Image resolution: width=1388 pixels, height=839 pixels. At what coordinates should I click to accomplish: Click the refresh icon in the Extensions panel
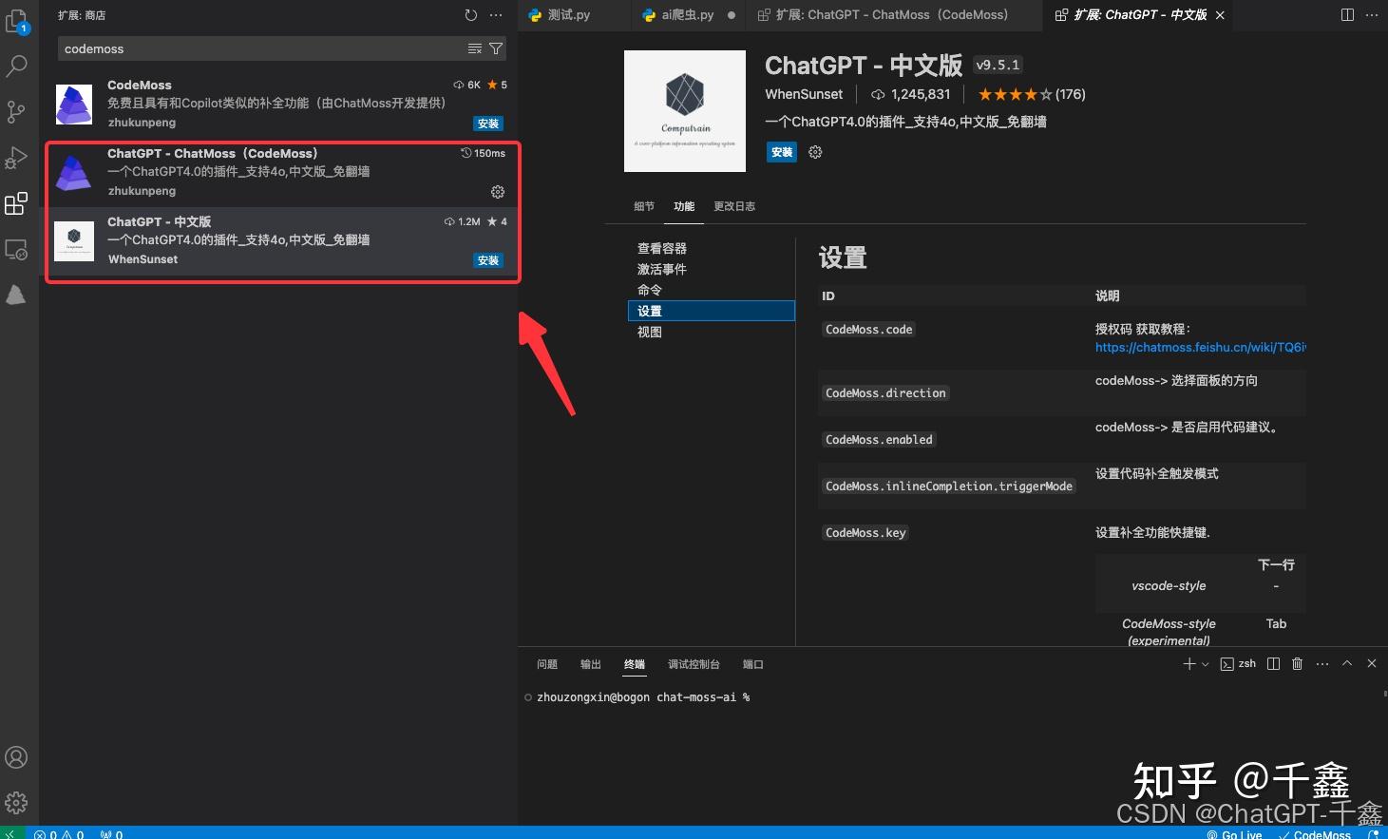pyautogui.click(x=470, y=14)
